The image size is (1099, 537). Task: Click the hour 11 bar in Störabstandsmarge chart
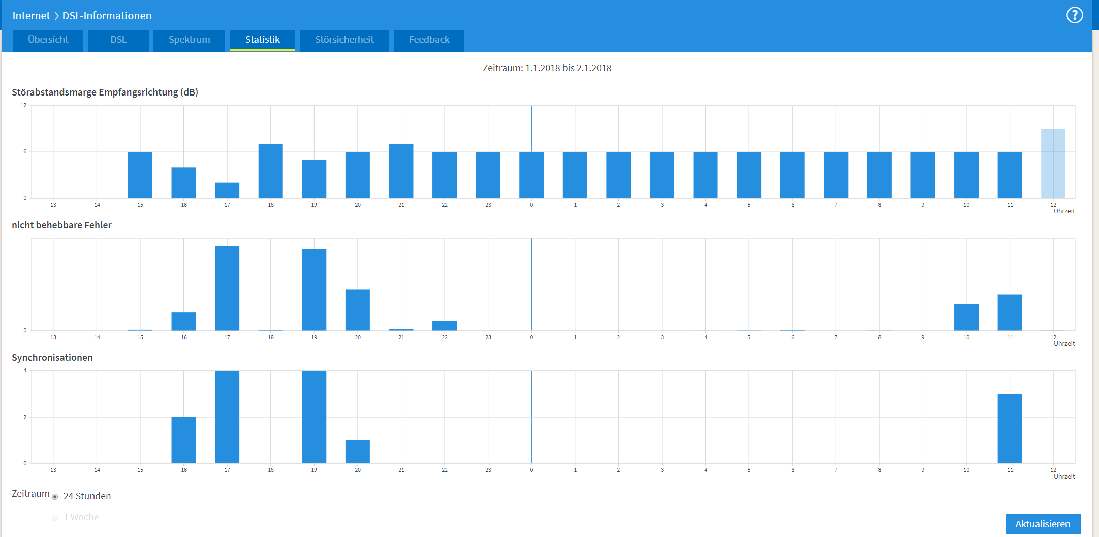(1010, 175)
